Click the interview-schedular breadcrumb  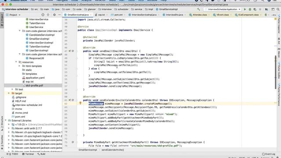point(15,9)
